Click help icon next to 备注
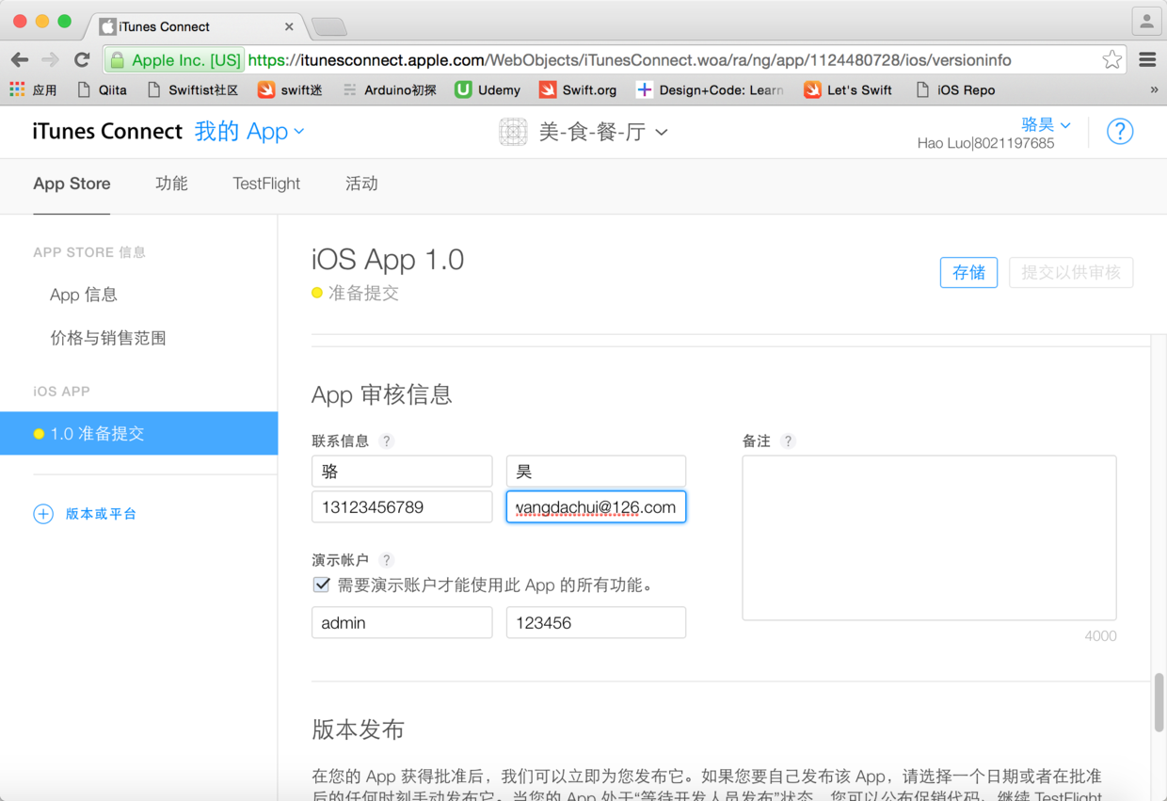This screenshot has height=801, width=1167. tap(788, 441)
